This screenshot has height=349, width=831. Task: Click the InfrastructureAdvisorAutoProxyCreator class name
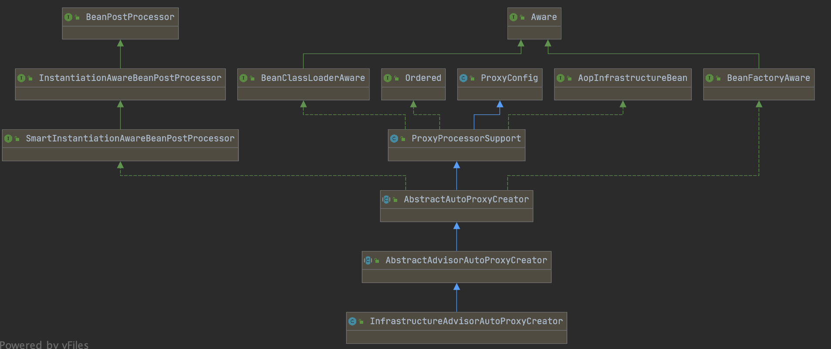[466, 321]
